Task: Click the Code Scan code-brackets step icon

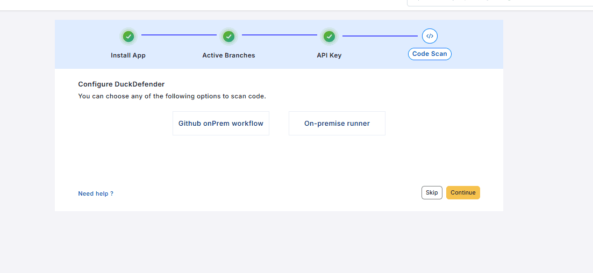Action: click(430, 36)
